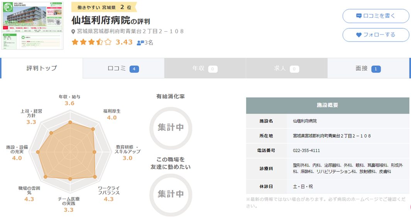Click the 休診日 row label

[266, 187]
